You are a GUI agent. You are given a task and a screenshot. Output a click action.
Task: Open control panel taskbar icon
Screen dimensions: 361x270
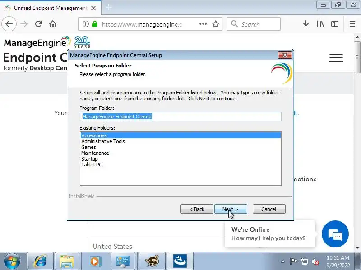pos(123,261)
